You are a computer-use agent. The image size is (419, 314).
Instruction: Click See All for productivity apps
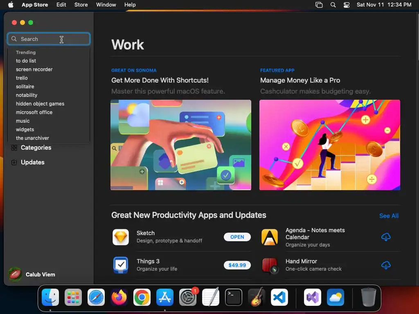pos(389,216)
